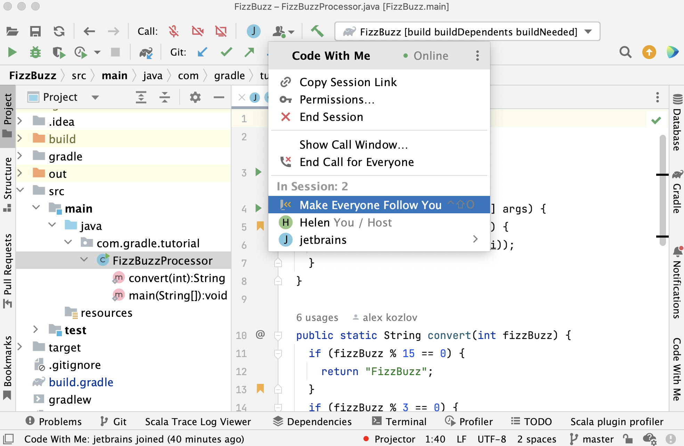Click bookmark icon on line 5

pyautogui.click(x=260, y=226)
